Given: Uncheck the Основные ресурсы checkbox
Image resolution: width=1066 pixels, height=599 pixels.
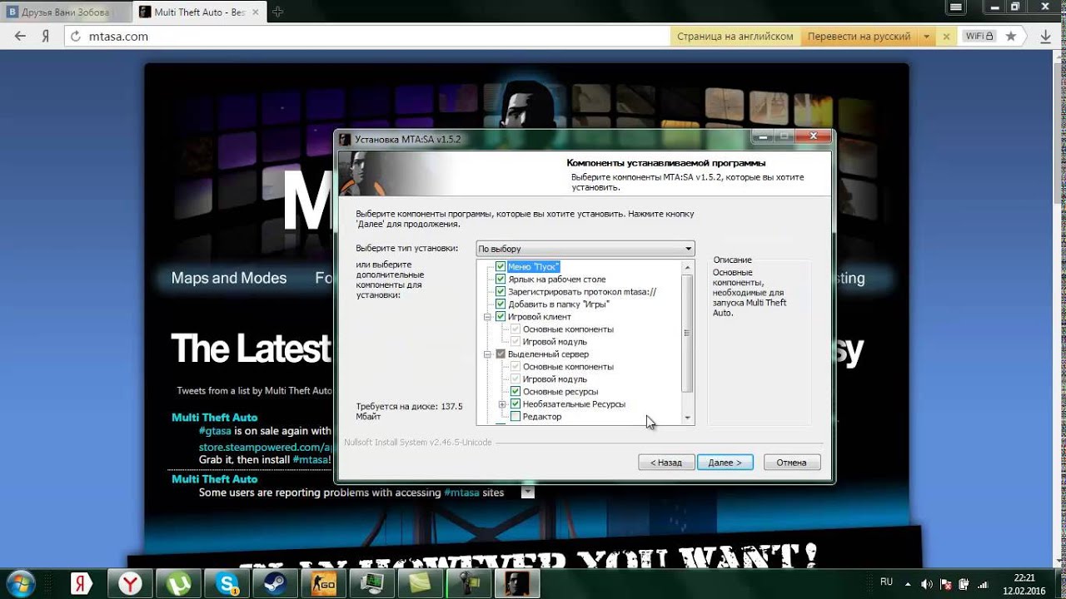Looking at the screenshot, I should [516, 392].
